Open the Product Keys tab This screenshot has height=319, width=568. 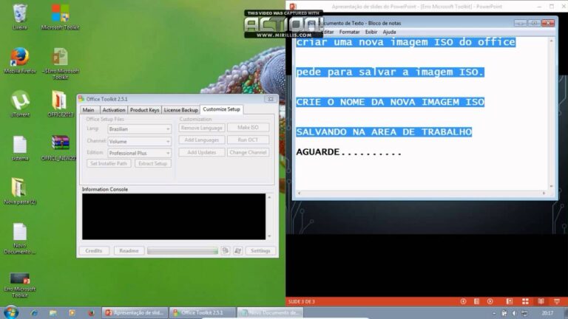coord(144,110)
